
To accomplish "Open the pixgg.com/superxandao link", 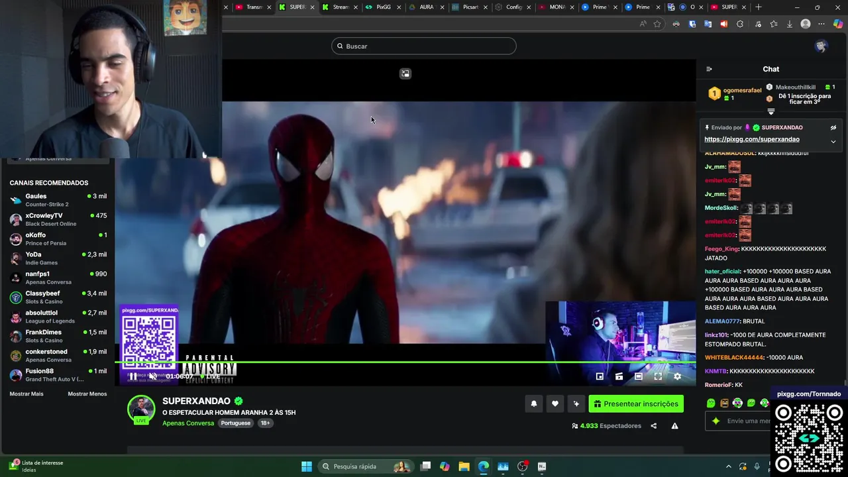I will (752, 139).
